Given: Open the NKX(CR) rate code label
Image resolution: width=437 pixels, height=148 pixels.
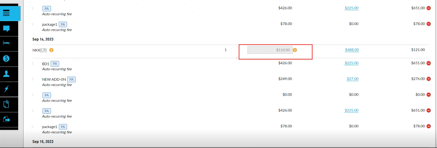Looking at the screenshot, I should click(40, 50).
